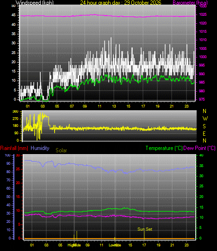Click the 15 temperature scale value

201,207
